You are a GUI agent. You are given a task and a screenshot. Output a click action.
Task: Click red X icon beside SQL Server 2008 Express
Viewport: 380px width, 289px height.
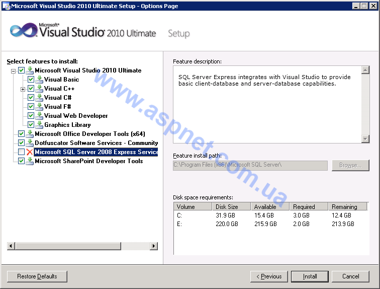click(x=30, y=152)
